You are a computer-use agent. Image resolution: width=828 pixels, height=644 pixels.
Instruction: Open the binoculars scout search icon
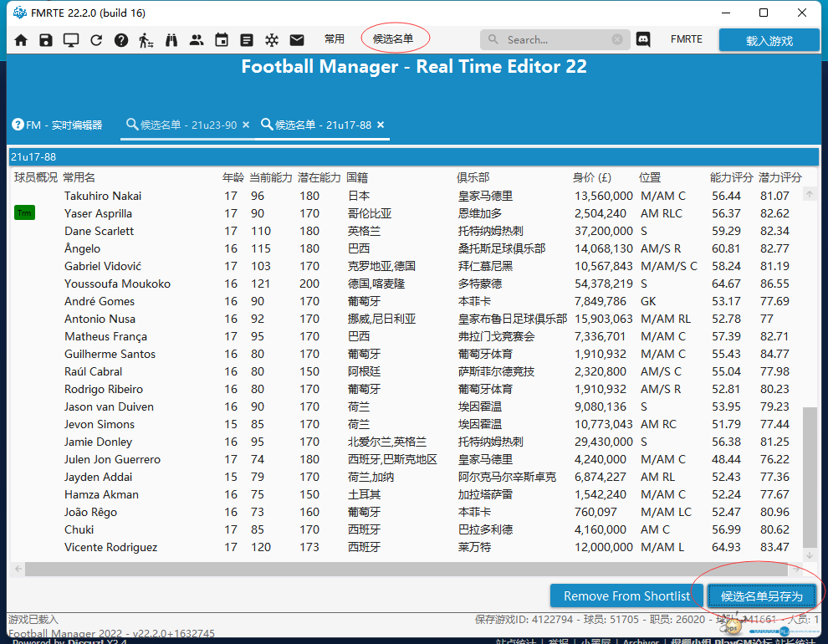(x=171, y=40)
